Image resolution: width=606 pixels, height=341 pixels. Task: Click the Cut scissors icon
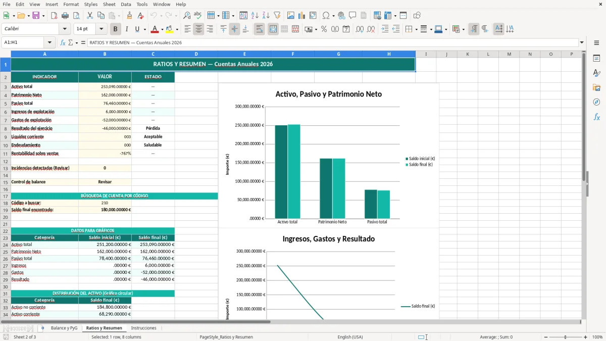[89, 16]
